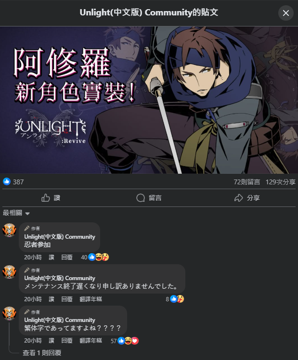Viewport: 298px width, 360px height.
Task: View the 129次分享 shares list
Action: 280,182
